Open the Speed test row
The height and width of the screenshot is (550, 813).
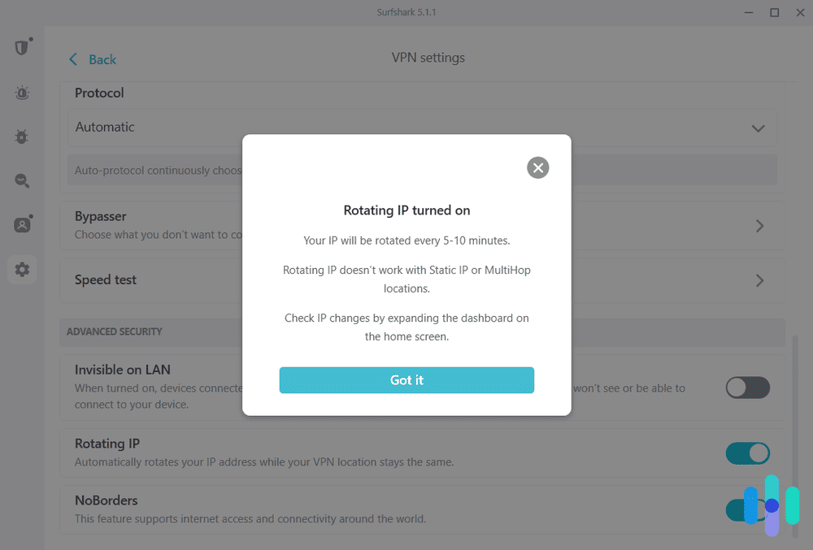[x=406, y=279]
